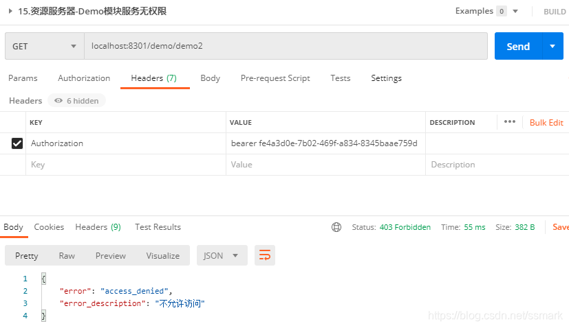Open the Pre-request Script tab

click(275, 78)
